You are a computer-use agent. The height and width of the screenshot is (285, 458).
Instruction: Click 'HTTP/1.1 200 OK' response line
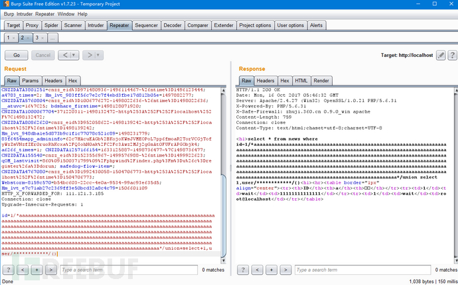(258, 90)
